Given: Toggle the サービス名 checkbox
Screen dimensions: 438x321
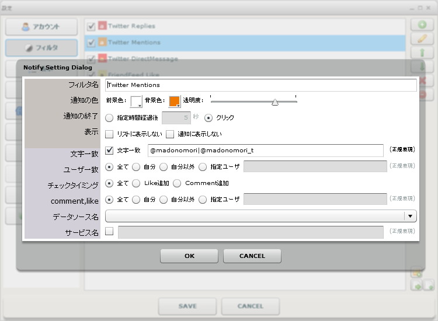Looking at the screenshot, I should click(x=109, y=231).
